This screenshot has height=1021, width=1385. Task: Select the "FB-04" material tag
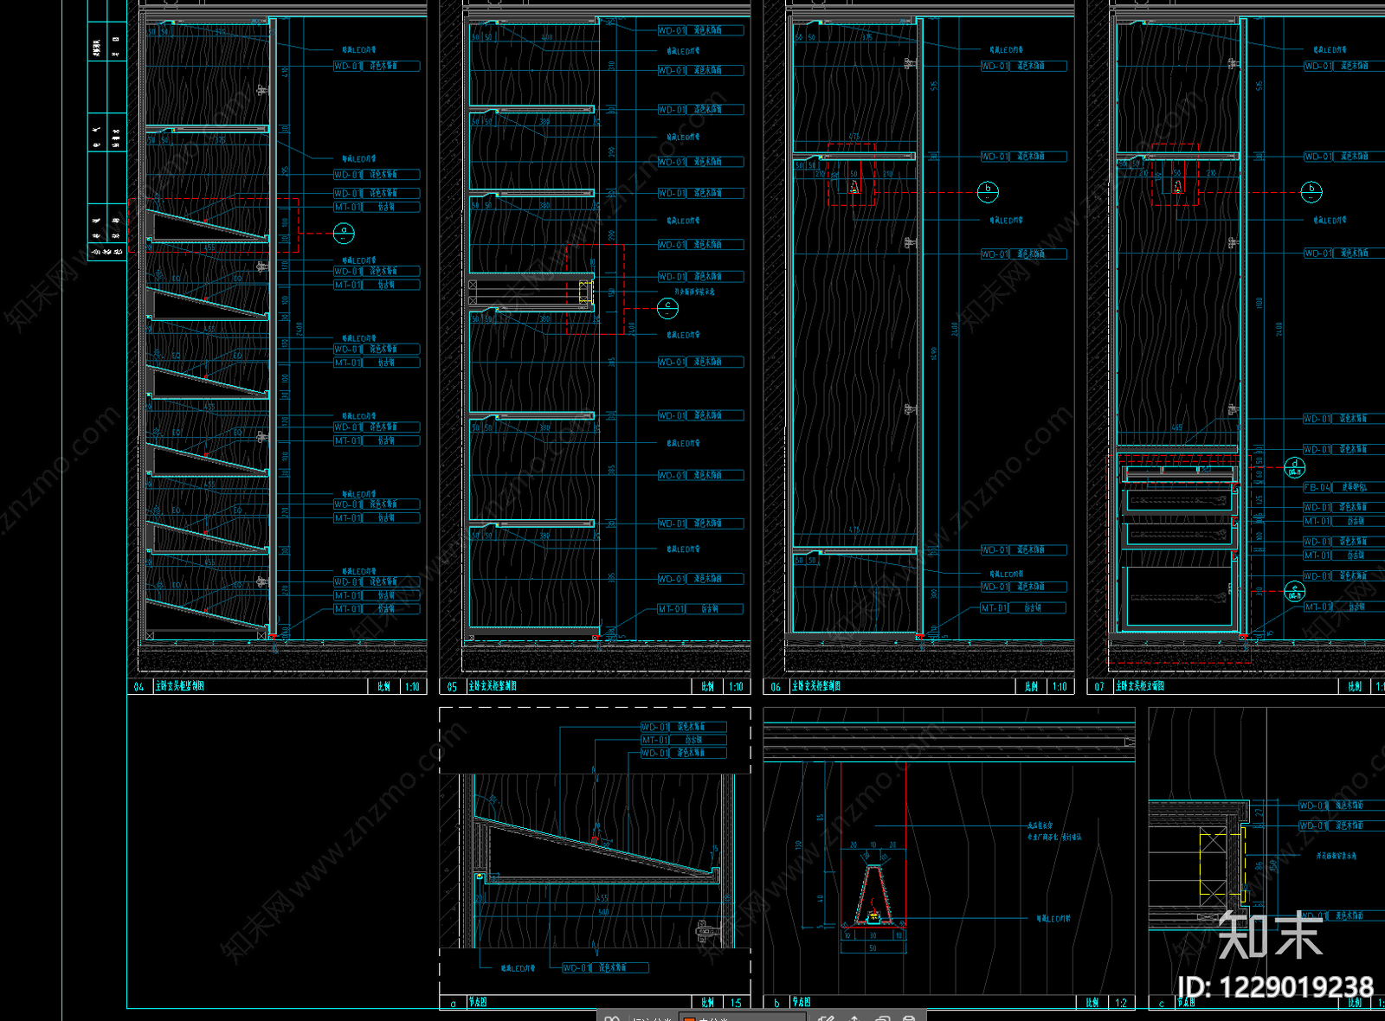(1317, 488)
